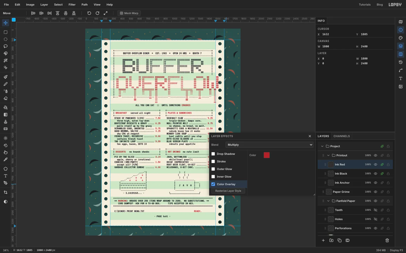406x253 pixels.
Task: Open the Filter menu
Action: coord(72,5)
